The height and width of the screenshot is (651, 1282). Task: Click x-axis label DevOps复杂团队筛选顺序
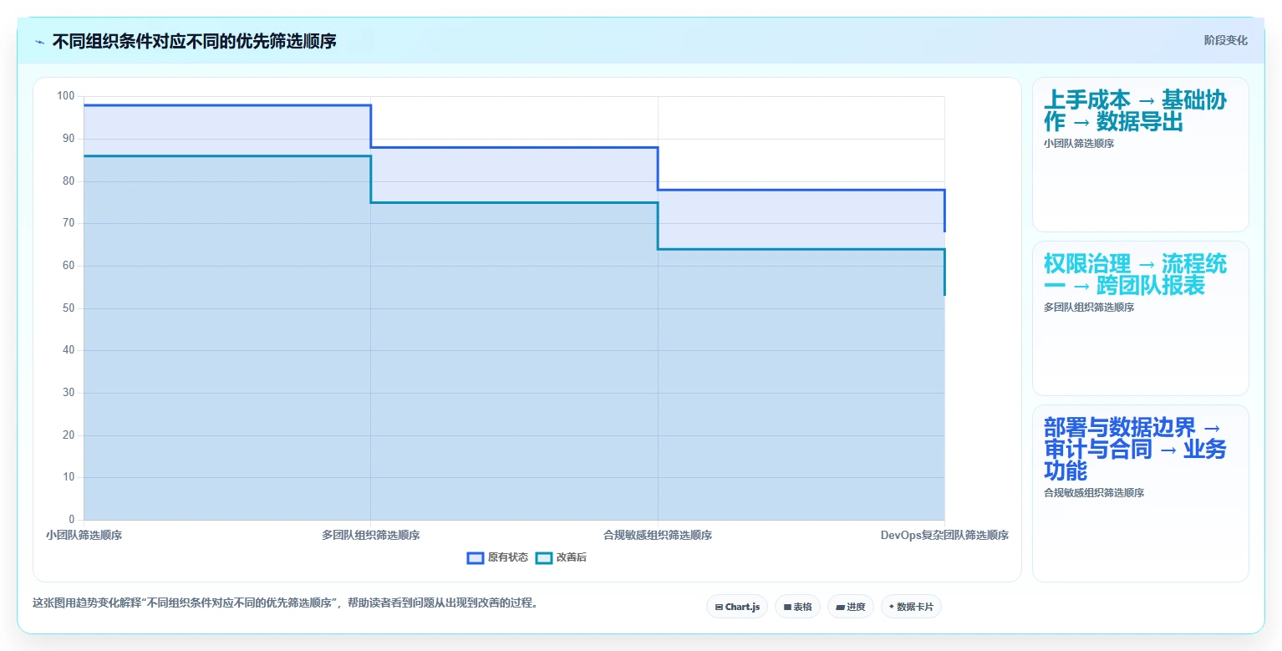[x=944, y=535]
